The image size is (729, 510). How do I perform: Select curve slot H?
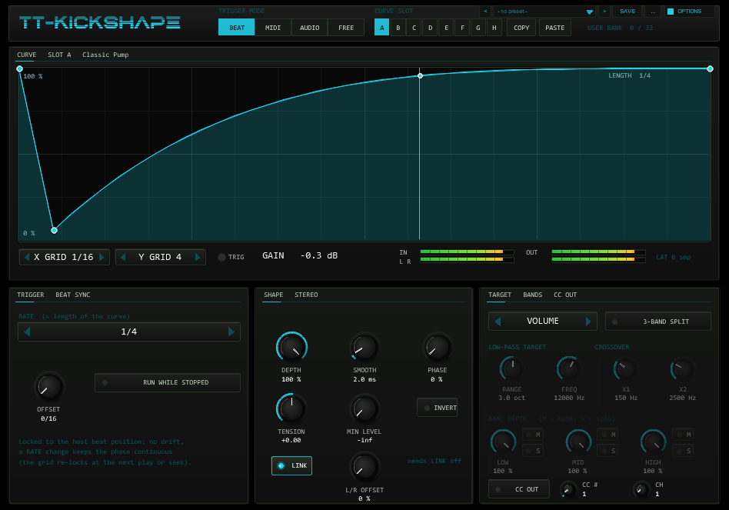(494, 28)
